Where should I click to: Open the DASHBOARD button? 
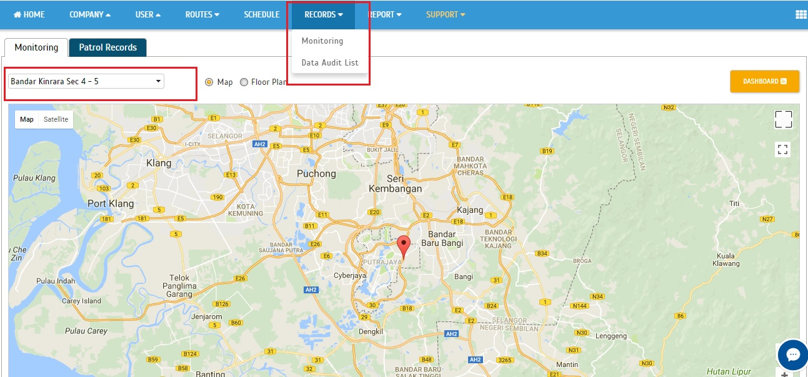pyautogui.click(x=764, y=81)
